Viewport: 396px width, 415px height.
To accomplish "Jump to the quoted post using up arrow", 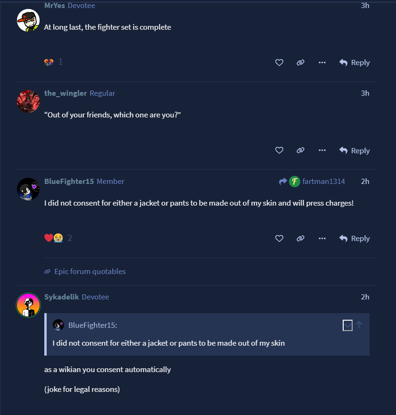I will [359, 325].
